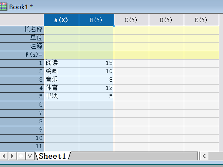Click empty cell in row 1 of column C

[131, 63]
